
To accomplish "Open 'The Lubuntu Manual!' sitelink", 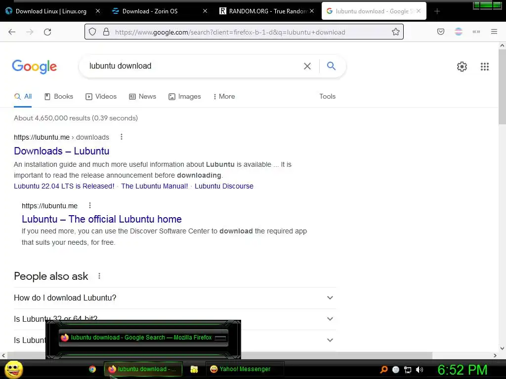I will [154, 186].
